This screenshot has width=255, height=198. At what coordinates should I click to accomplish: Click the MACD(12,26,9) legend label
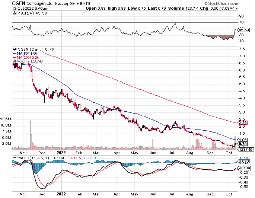(33, 158)
